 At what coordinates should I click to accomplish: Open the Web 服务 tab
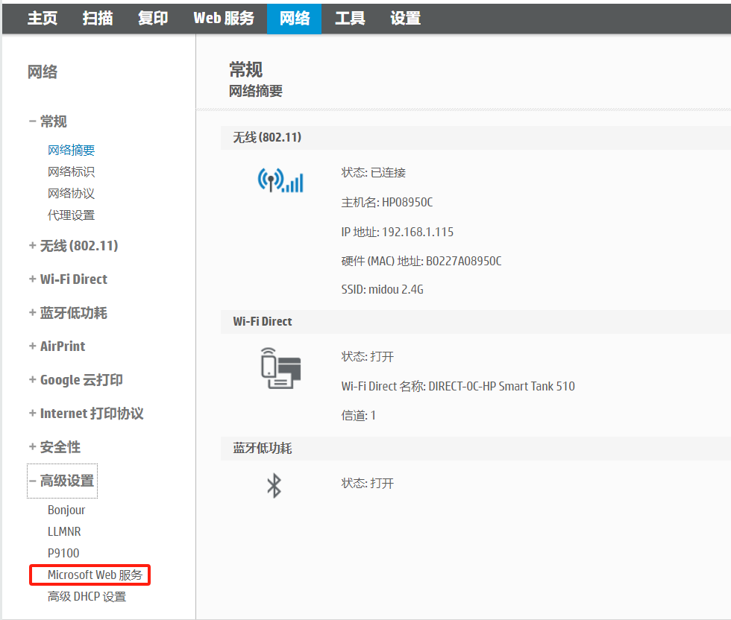click(x=224, y=18)
